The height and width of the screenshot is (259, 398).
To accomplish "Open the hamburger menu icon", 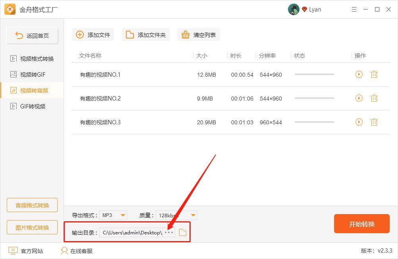I will pyautogui.click(x=354, y=9).
